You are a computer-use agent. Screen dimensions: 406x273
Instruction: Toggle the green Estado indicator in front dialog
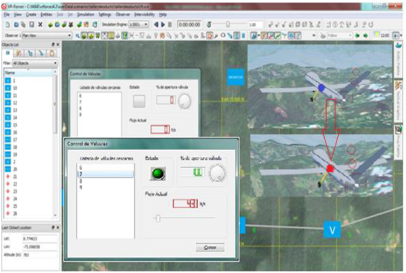158,174
